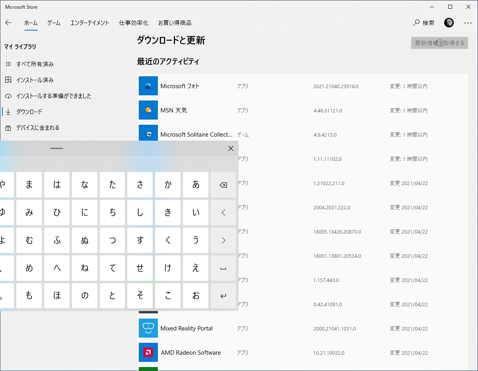
Task: Select ダウンロード in library sidebar
Action: coord(29,112)
